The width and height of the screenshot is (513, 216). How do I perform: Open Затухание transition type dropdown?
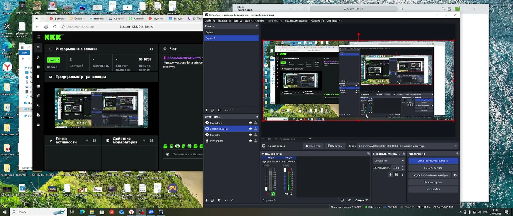tap(389, 160)
